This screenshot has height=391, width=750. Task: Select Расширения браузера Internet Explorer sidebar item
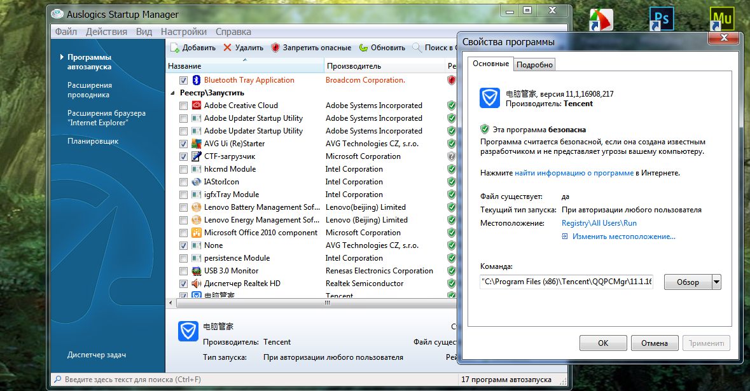click(x=106, y=118)
